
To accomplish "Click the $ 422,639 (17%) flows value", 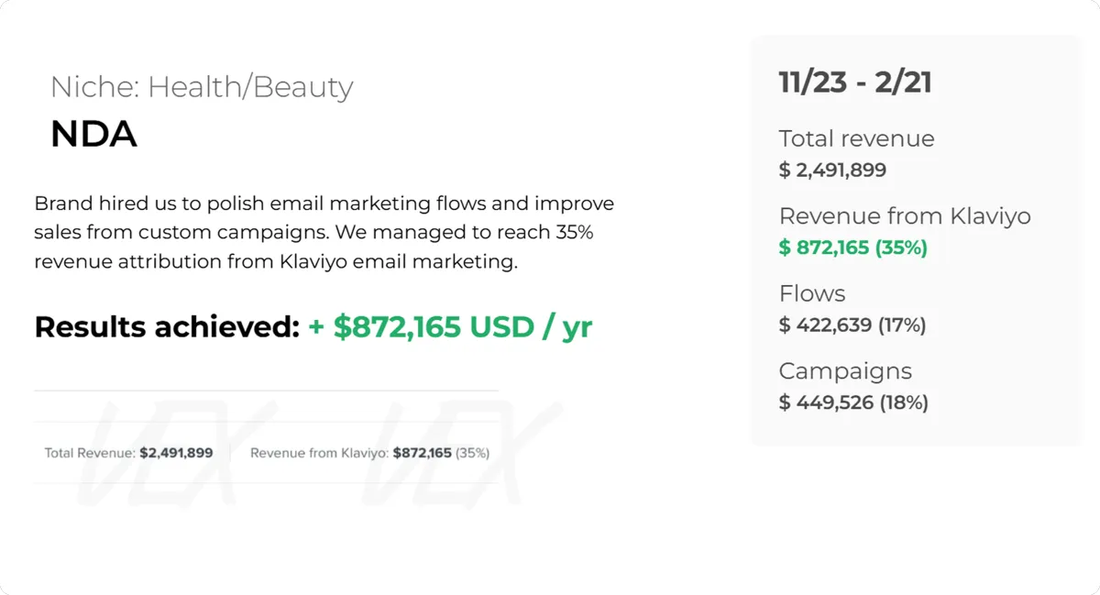I will tap(852, 325).
